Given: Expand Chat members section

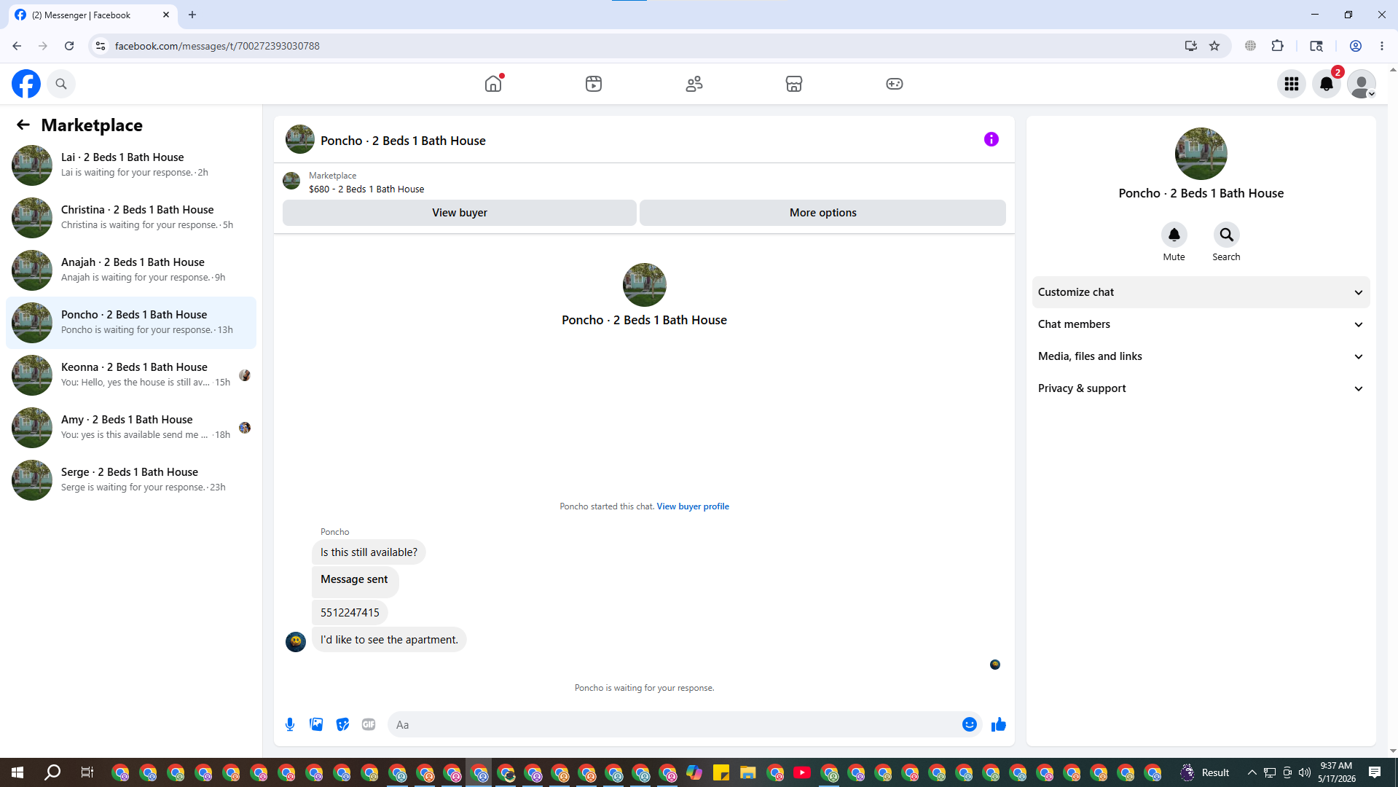Looking at the screenshot, I should pos(1201,324).
